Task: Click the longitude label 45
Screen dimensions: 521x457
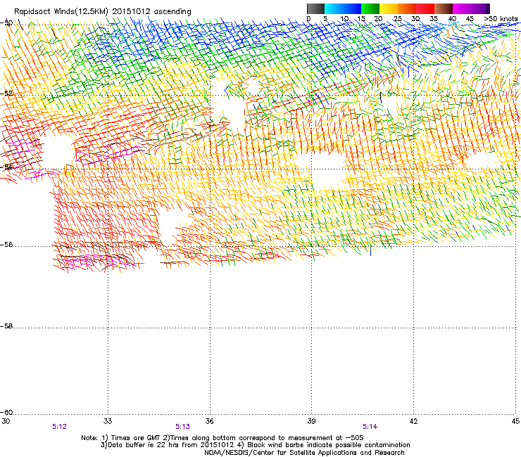Action: [515, 421]
